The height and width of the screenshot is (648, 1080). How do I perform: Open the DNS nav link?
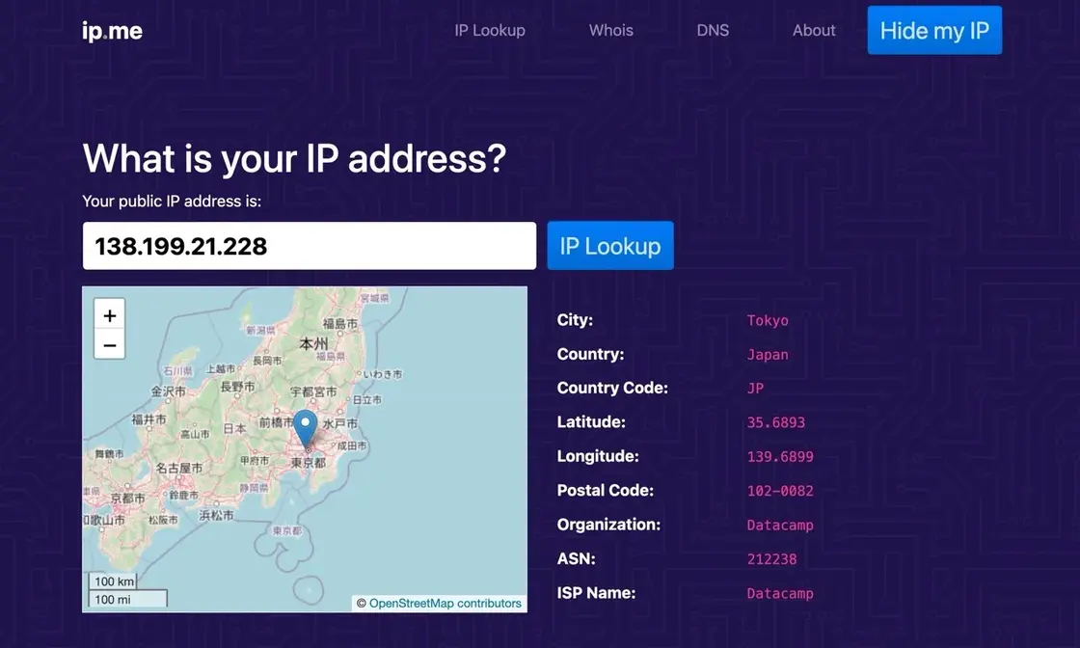[x=713, y=30]
